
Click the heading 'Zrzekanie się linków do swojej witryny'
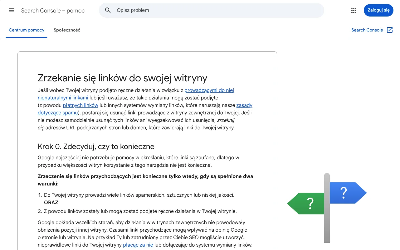(122, 78)
